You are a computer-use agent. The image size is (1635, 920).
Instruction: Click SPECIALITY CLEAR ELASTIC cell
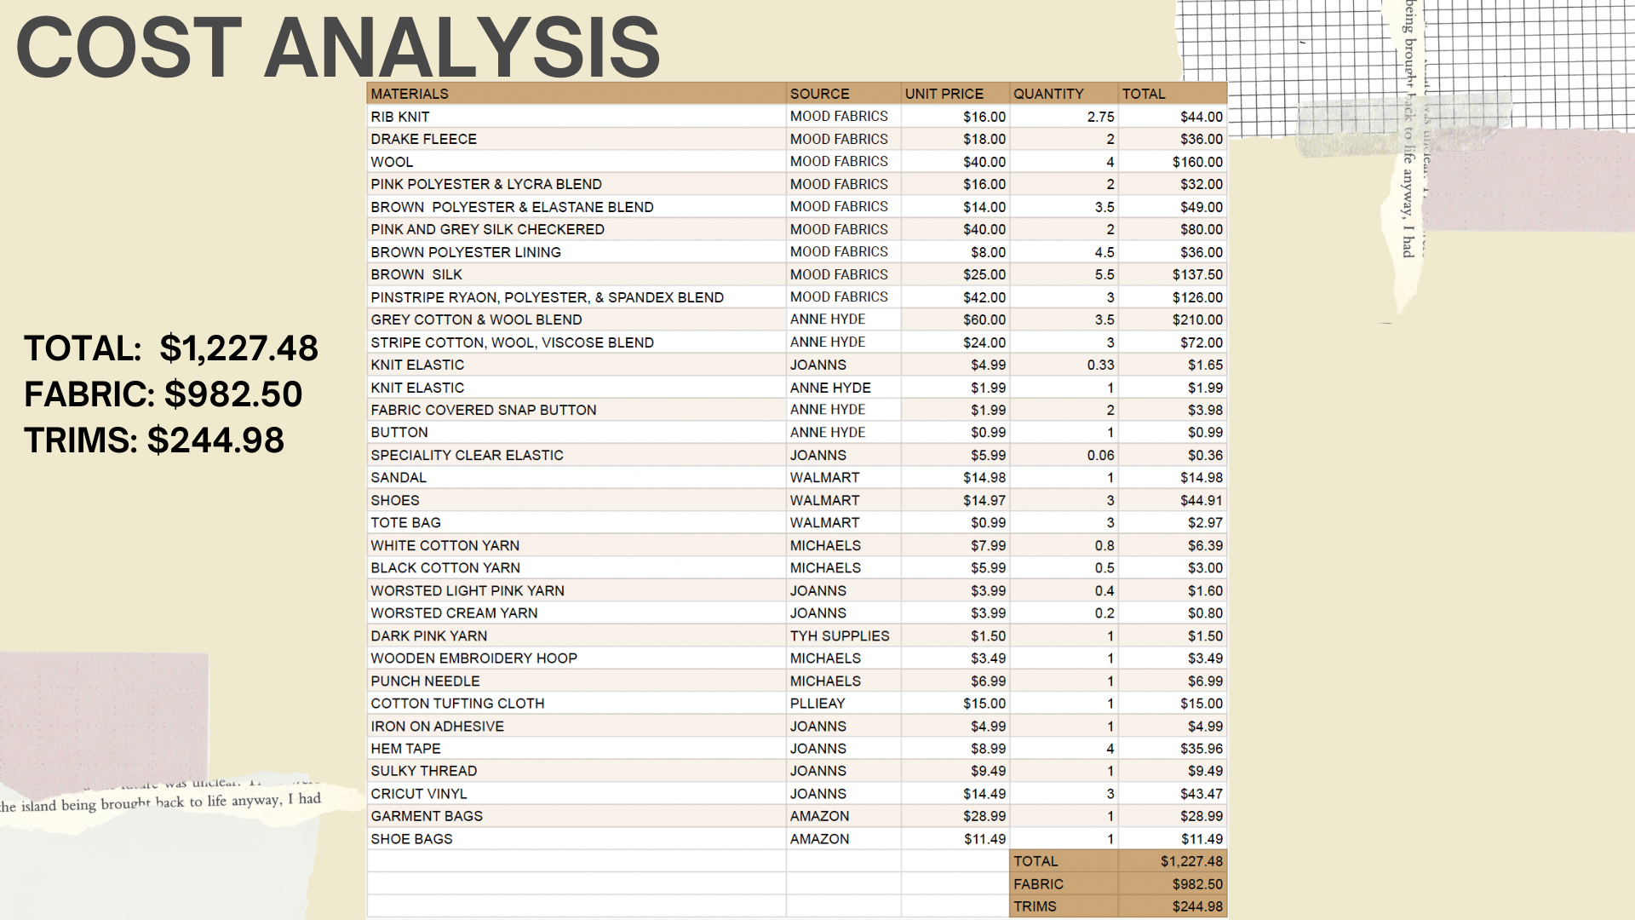click(577, 455)
